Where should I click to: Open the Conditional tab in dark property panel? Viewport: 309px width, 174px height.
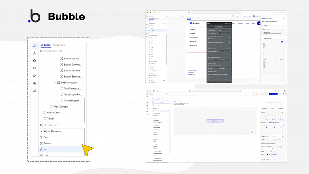227,27
